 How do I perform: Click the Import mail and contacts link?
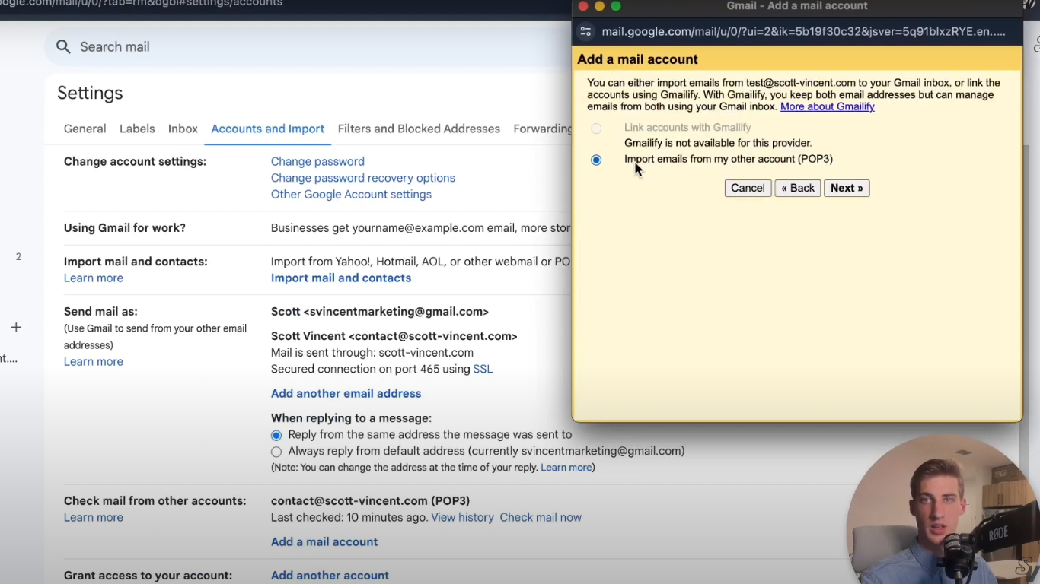(341, 278)
